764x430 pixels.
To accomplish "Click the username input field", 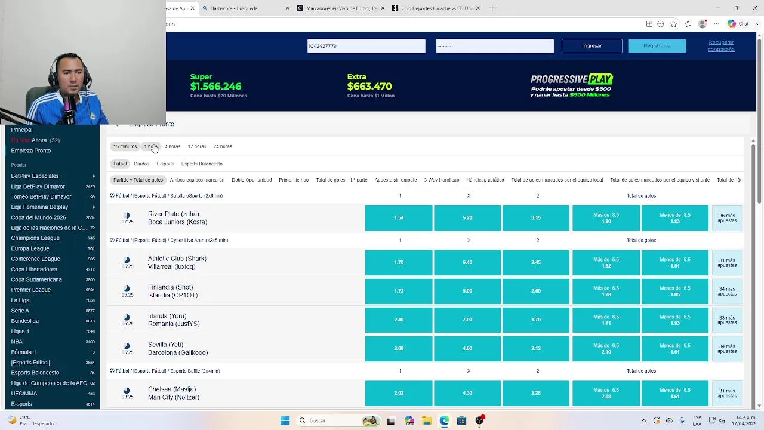I will coord(366,46).
